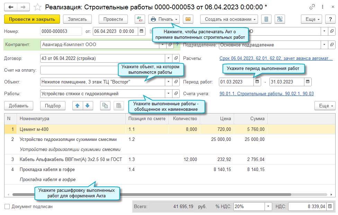Paste rows from clipboard icon
The width and height of the screenshot is (338, 215).
119,106
